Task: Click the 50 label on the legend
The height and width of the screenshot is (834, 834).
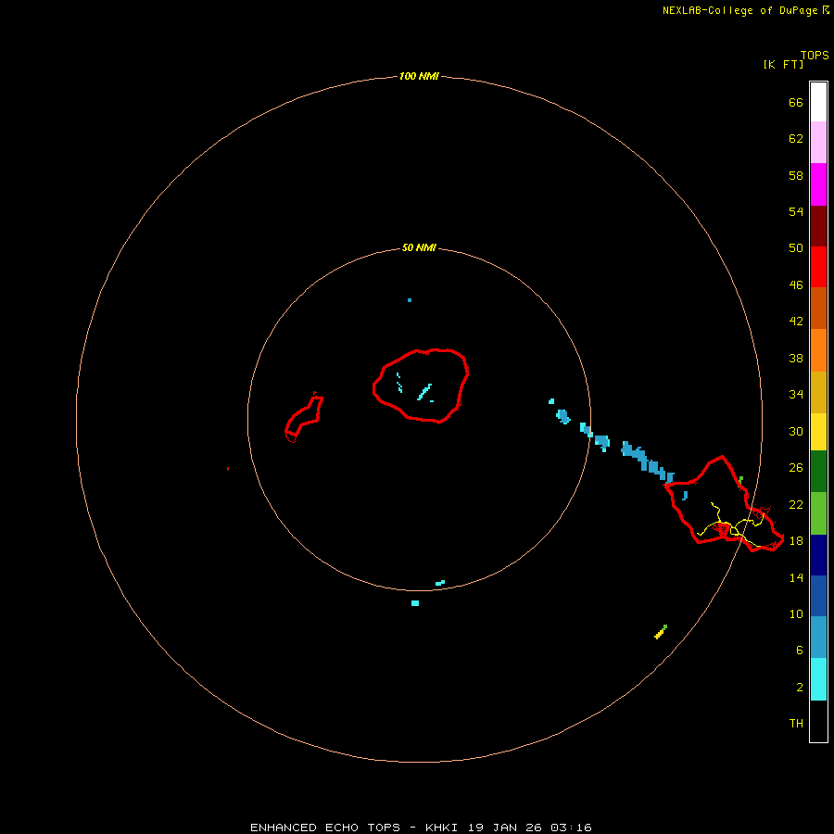Action: point(796,247)
